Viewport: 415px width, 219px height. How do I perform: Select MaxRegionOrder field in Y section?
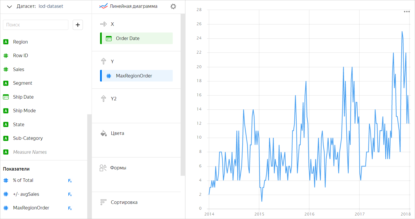coord(137,76)
